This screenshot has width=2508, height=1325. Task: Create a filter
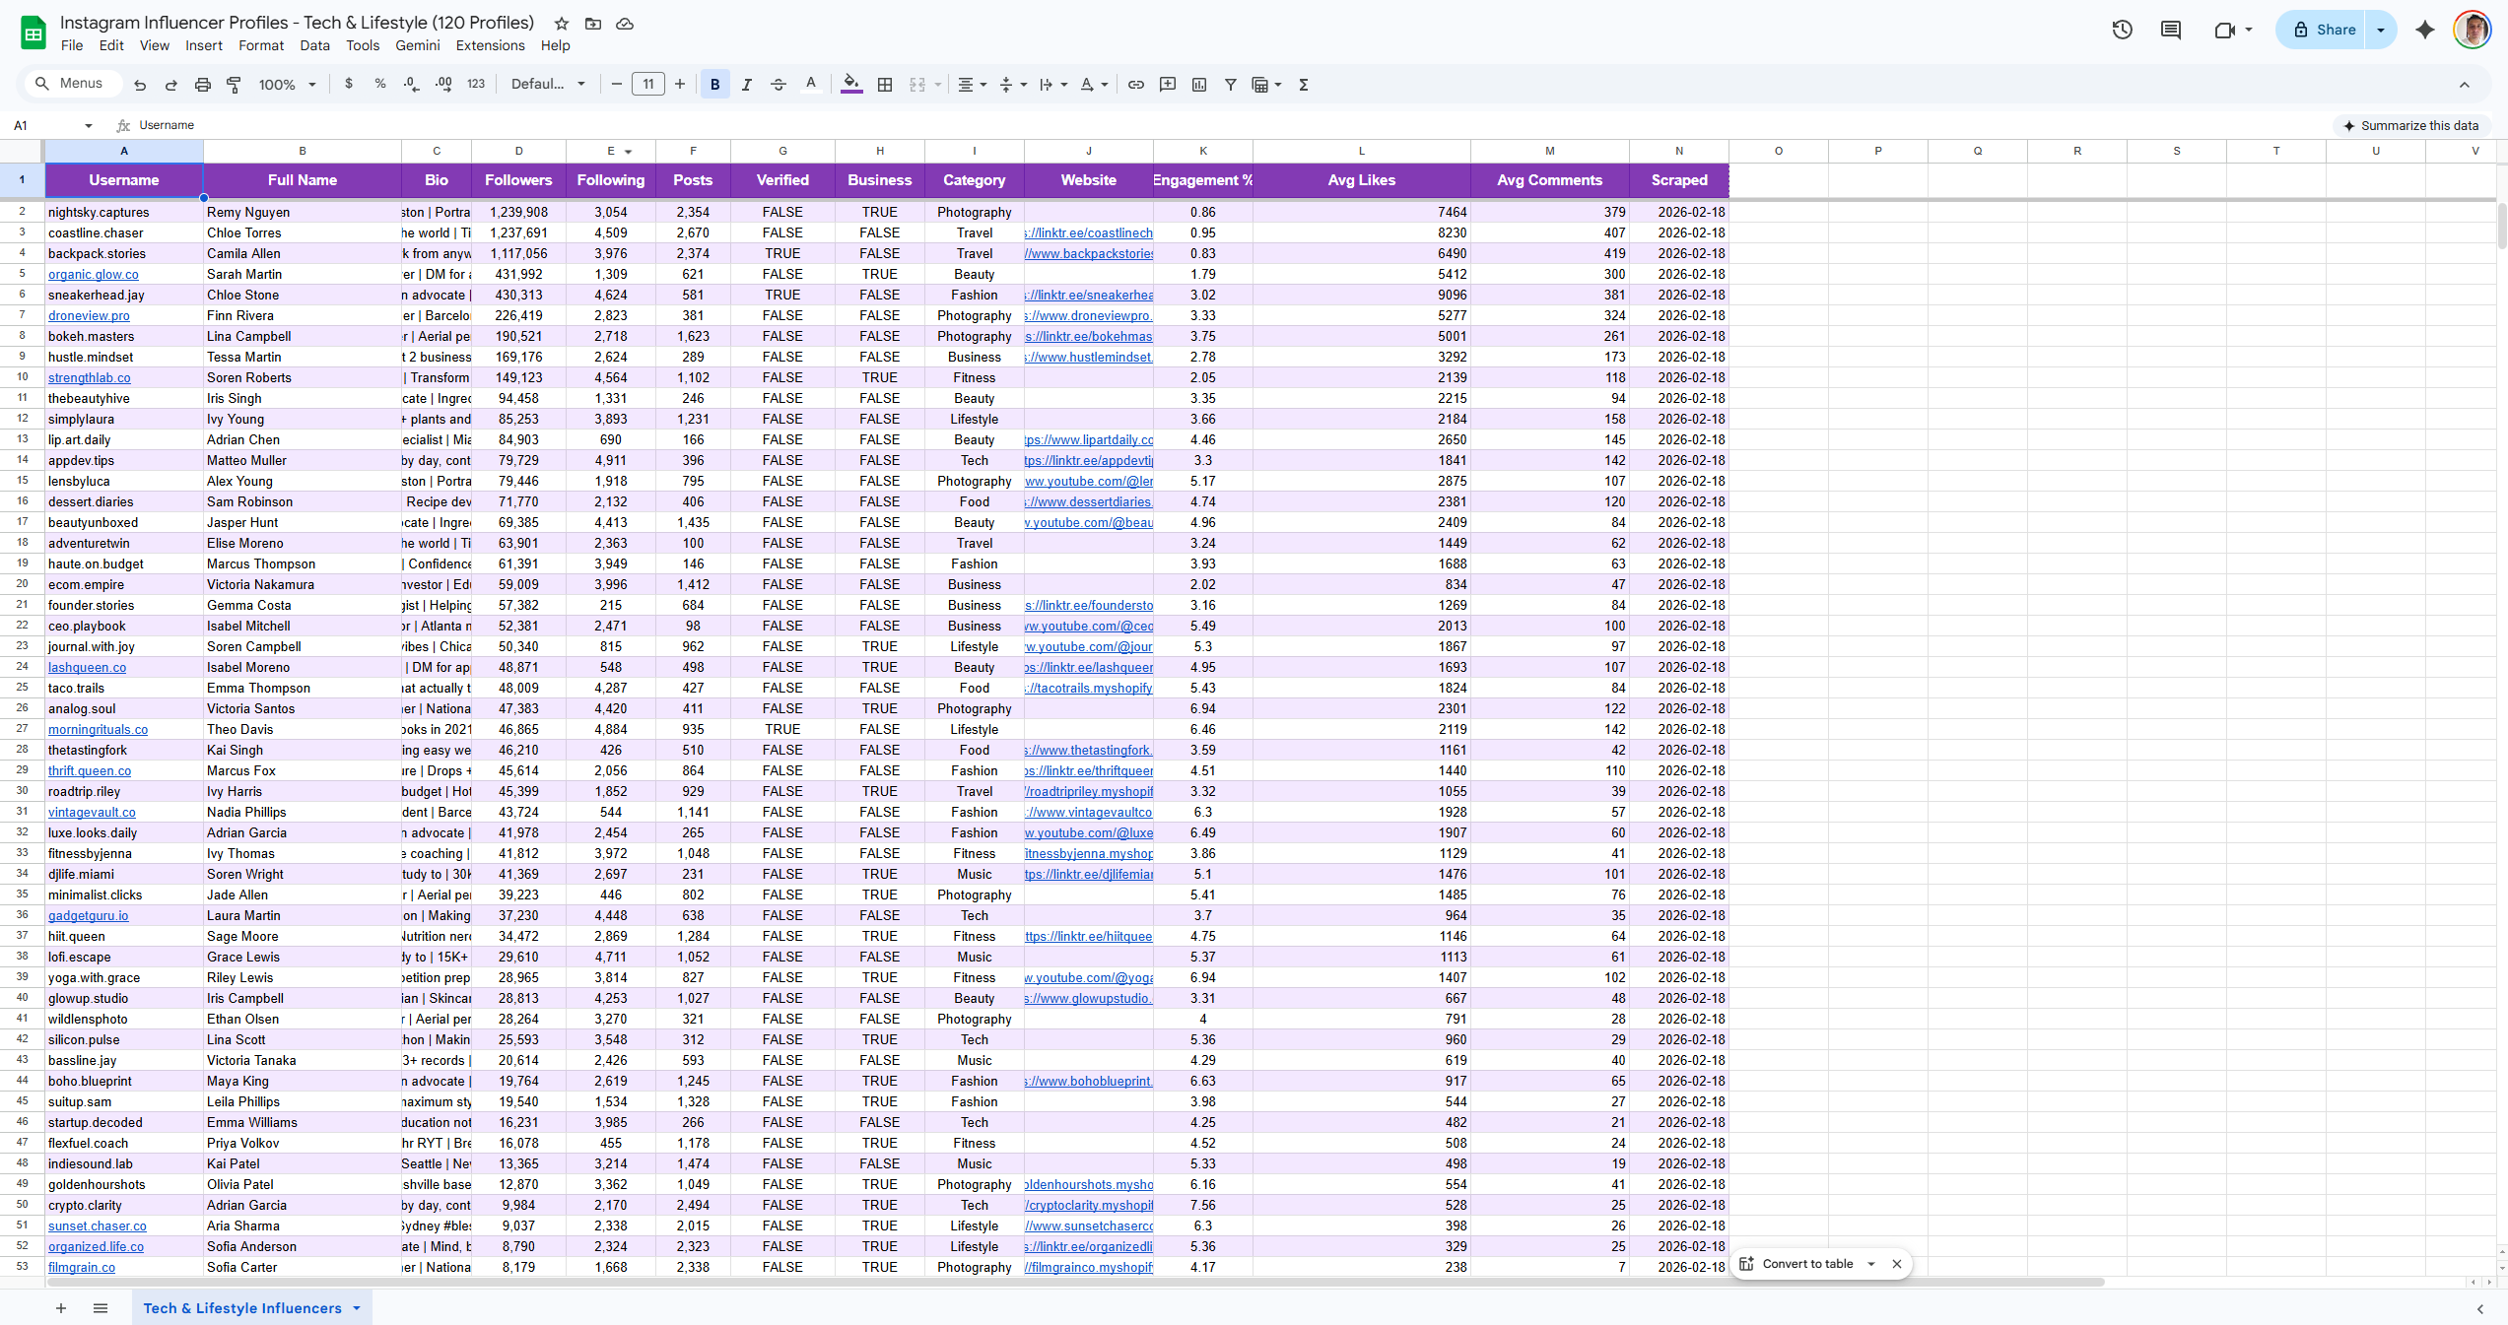point(1231,85)
